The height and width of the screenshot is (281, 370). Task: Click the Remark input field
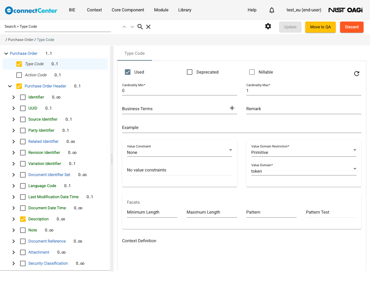tap(304, 109)
